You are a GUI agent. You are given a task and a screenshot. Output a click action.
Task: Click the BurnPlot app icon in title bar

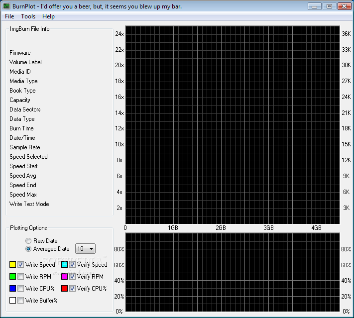(x=6, y=6)
